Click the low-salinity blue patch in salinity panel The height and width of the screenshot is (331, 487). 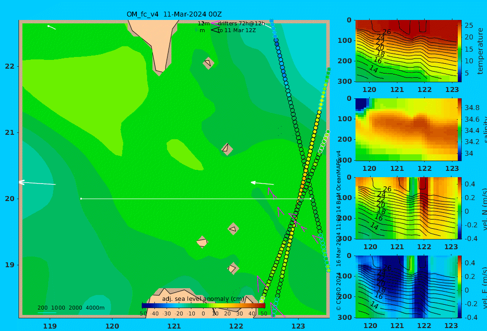pos(361,105)
